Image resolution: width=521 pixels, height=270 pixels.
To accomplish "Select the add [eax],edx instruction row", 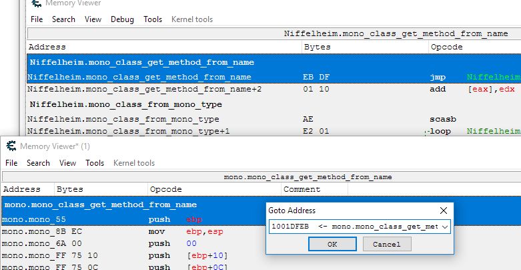I will pos(200,88).
